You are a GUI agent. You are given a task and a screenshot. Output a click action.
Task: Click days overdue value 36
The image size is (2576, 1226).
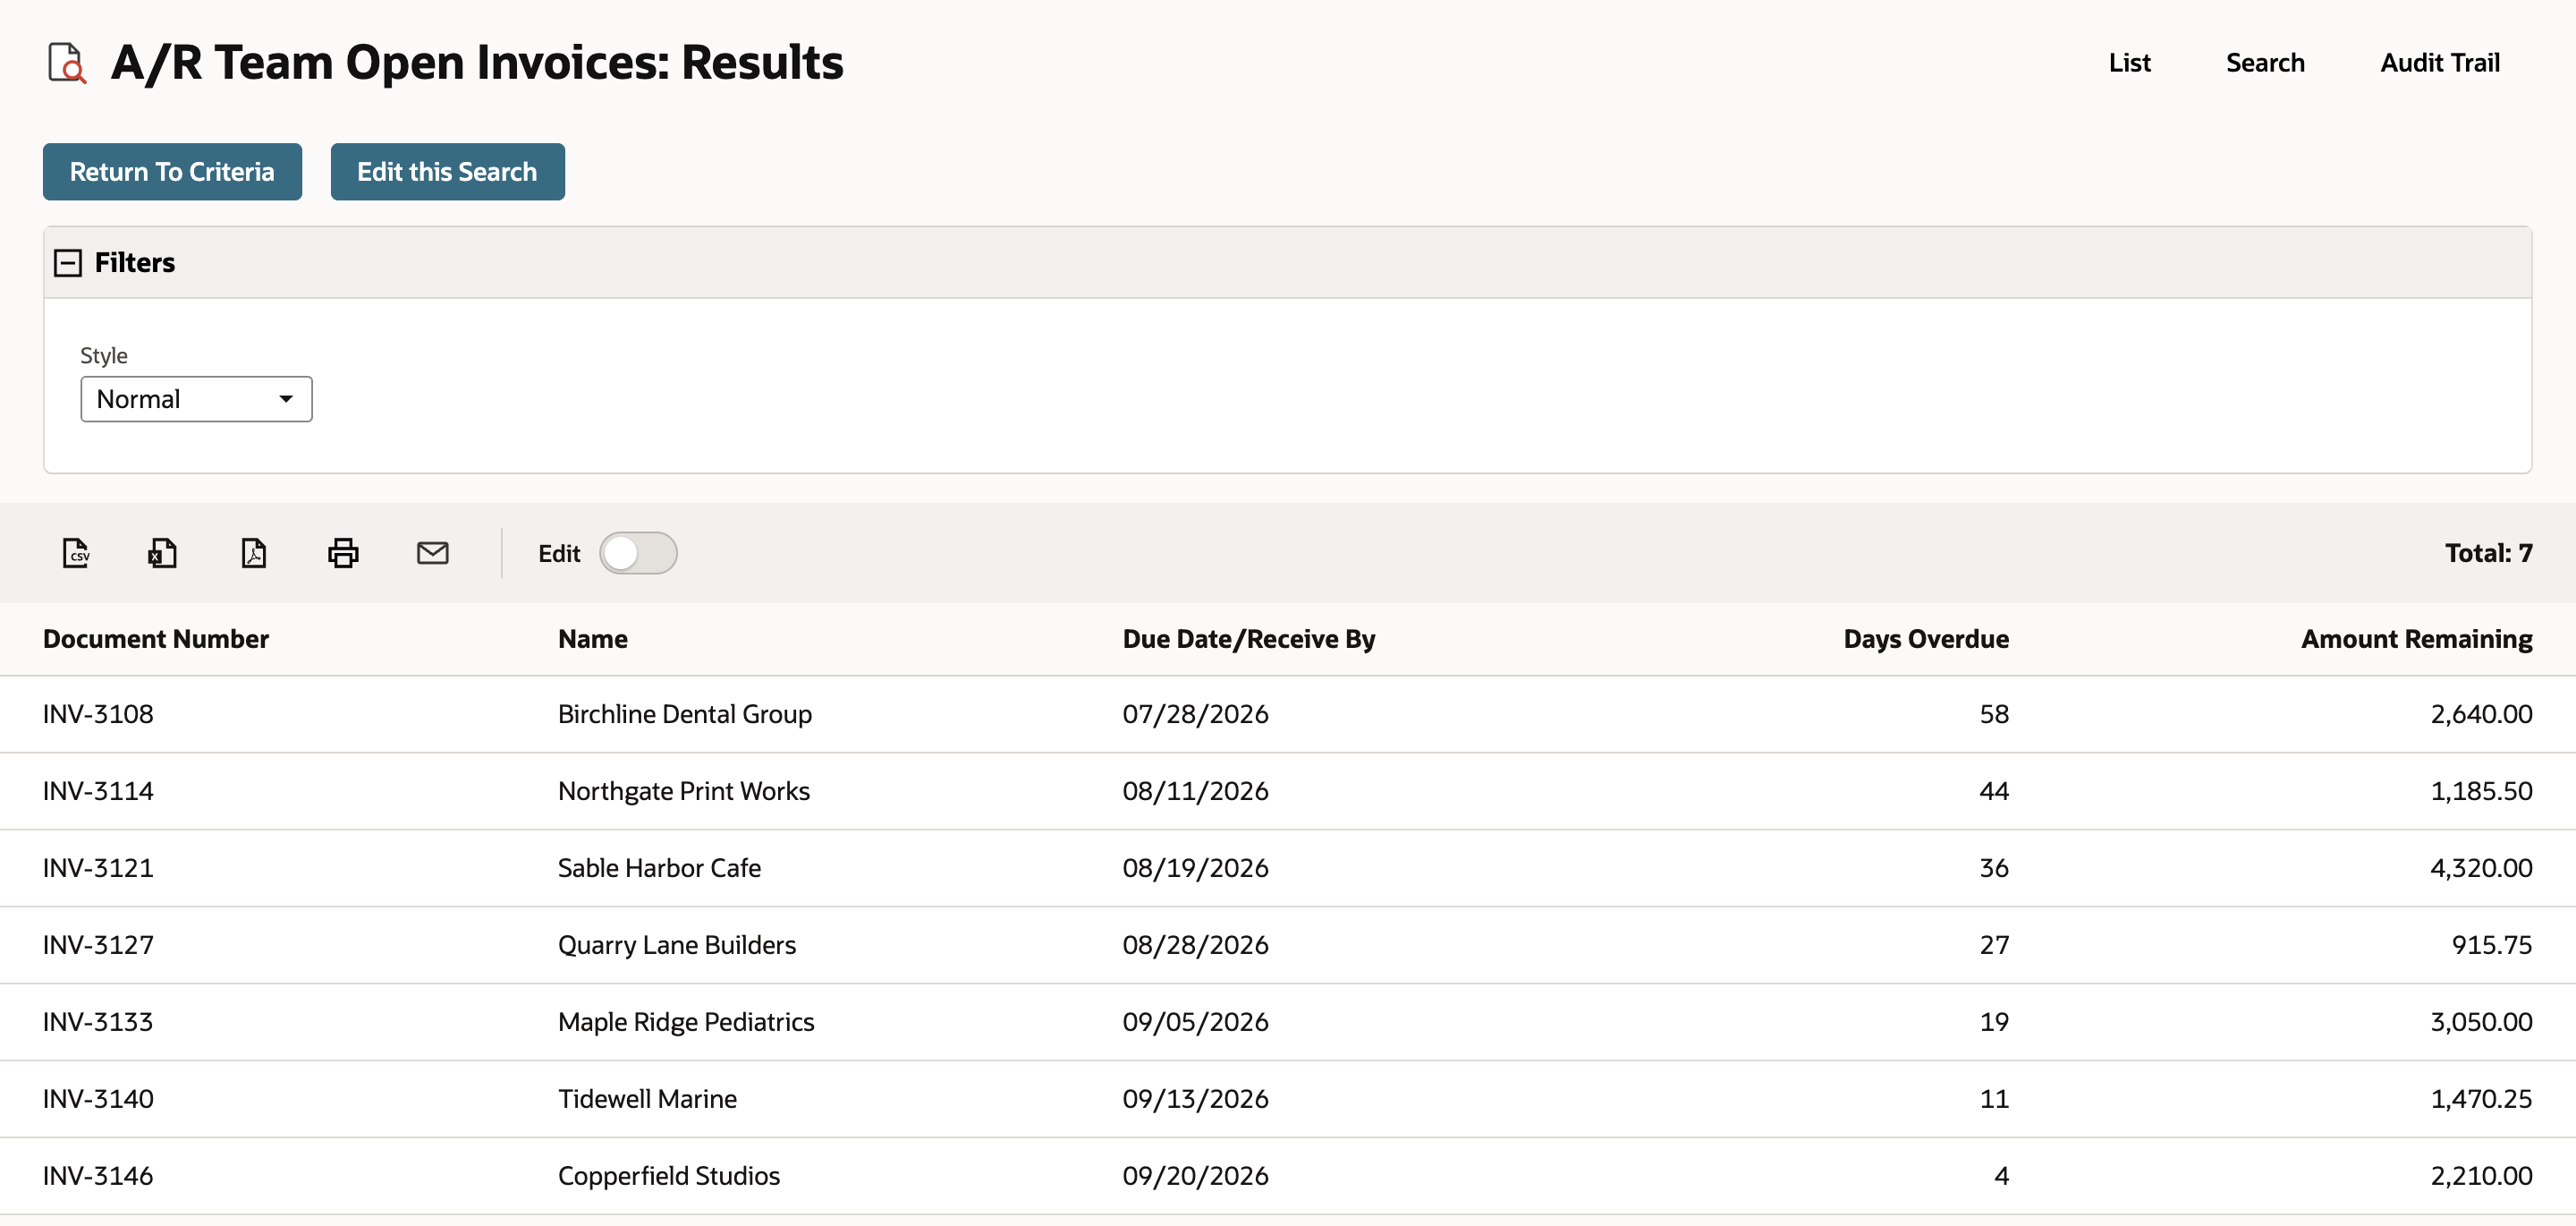point(1994,868)
